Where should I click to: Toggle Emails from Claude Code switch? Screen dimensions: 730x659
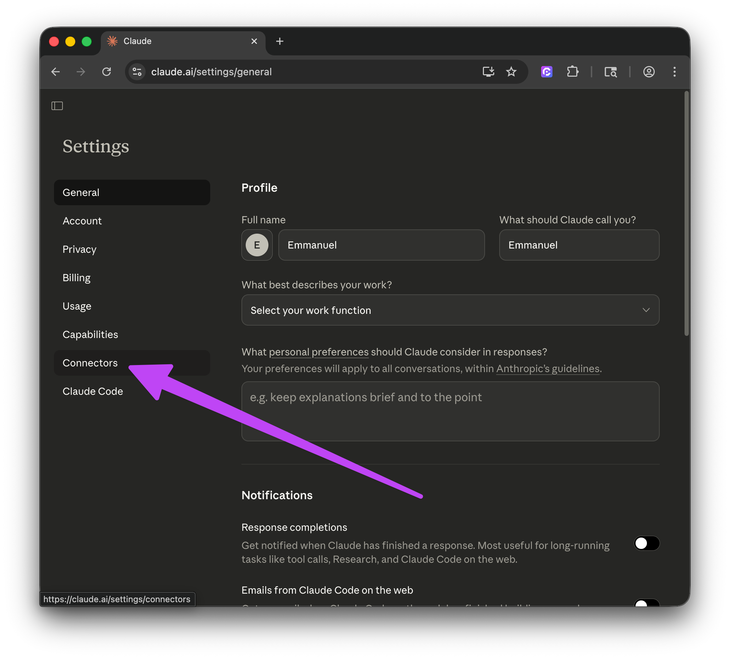646,603
